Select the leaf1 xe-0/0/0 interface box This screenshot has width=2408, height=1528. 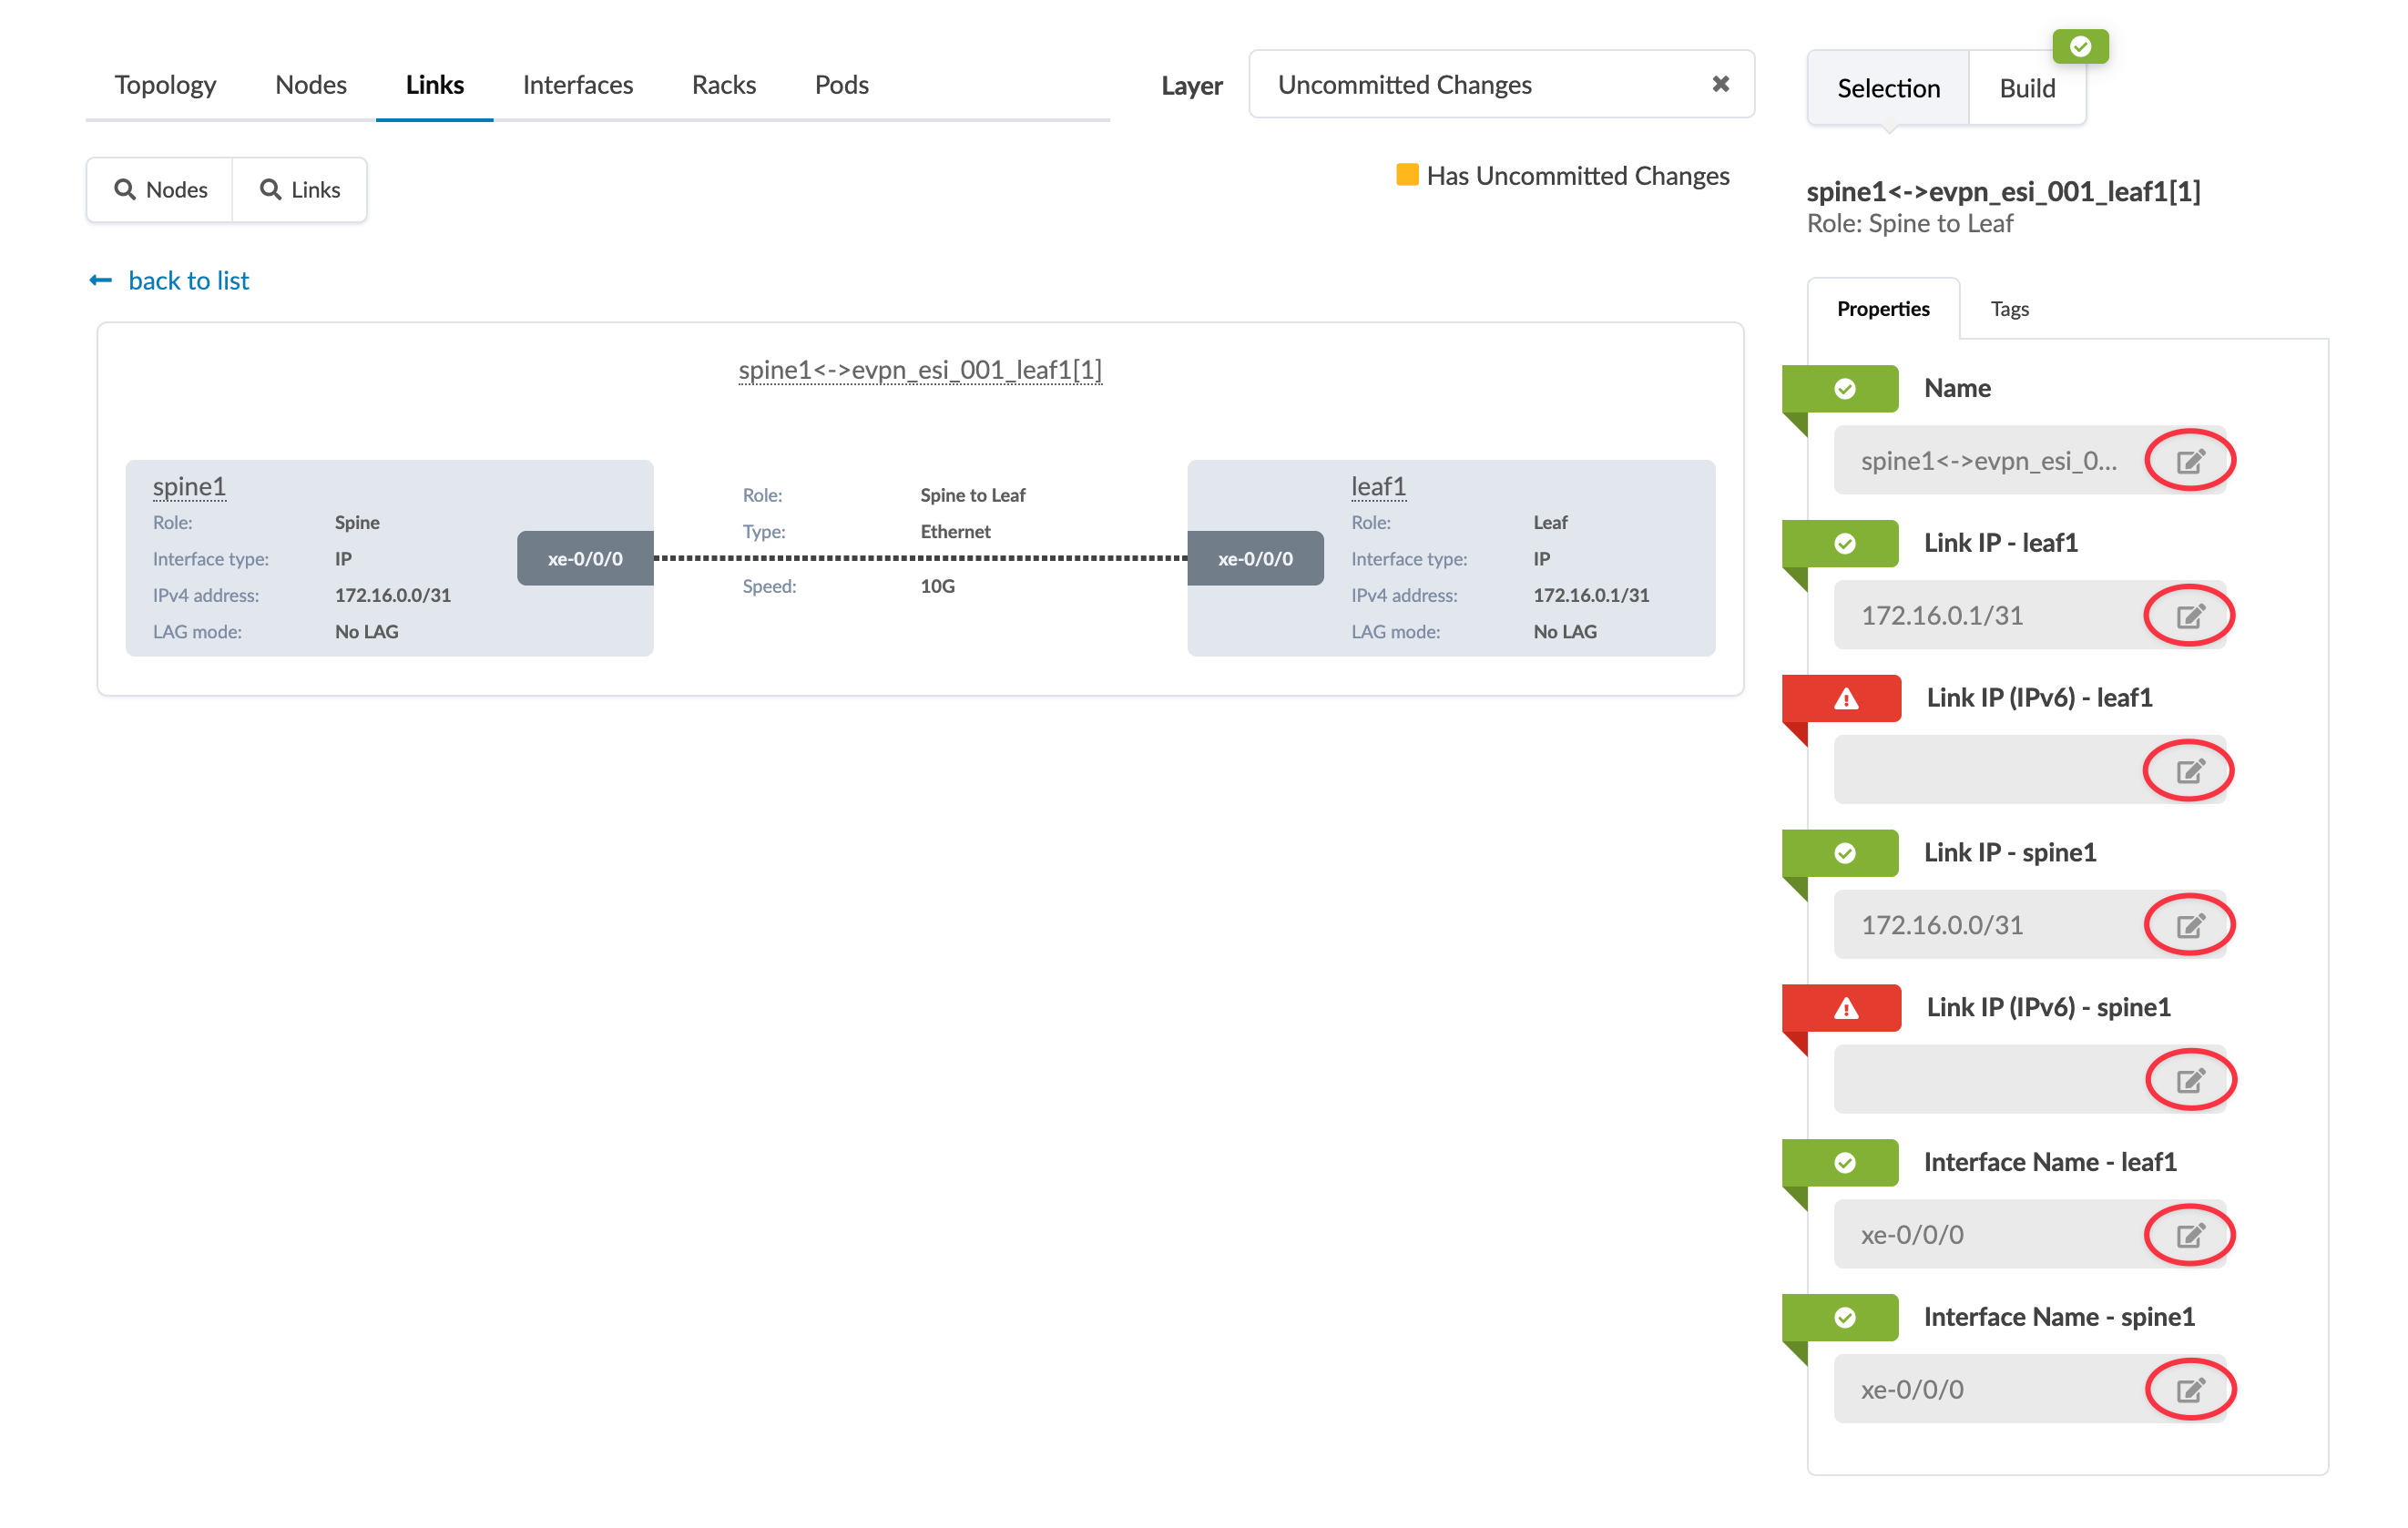point(1255,559)
